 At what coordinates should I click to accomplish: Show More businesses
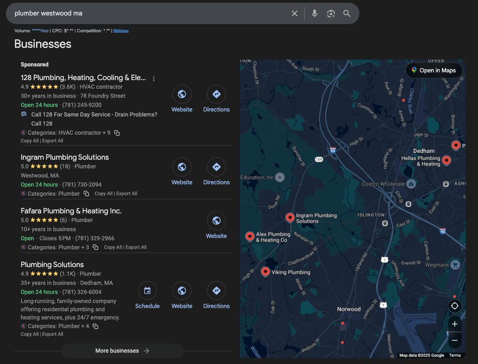tap(123, 351)
